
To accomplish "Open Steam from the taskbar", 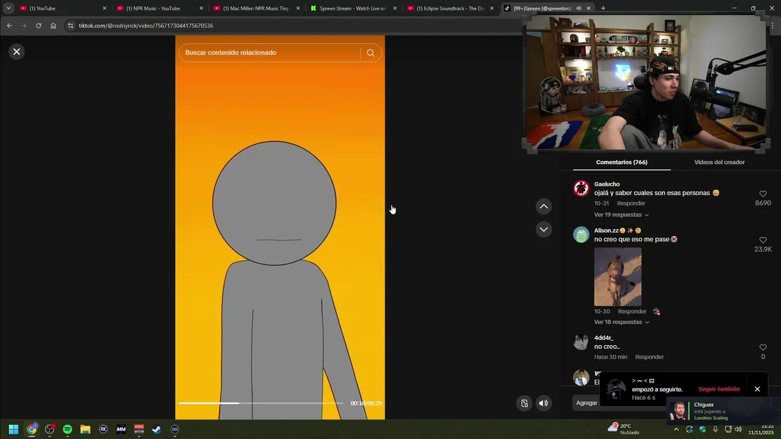I will [x=157, y=429].
